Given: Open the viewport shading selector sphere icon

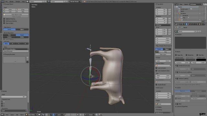Looking at the screenshot, I should [39, 115].
